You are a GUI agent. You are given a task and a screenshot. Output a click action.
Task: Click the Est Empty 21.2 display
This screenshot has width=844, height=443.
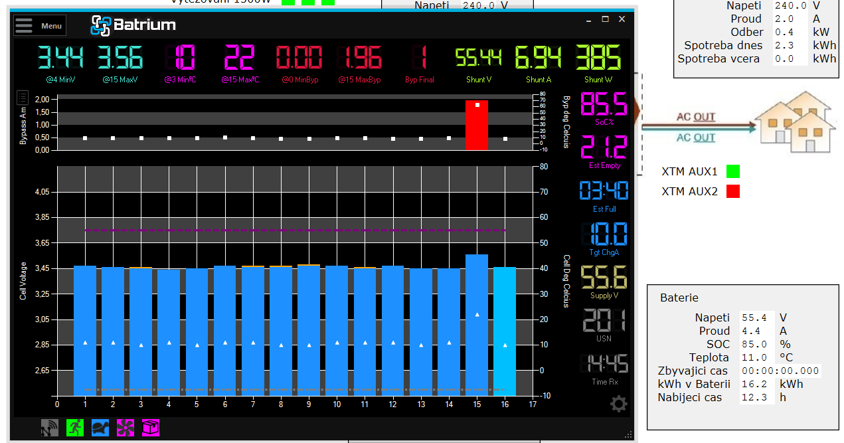coord(604,147)
